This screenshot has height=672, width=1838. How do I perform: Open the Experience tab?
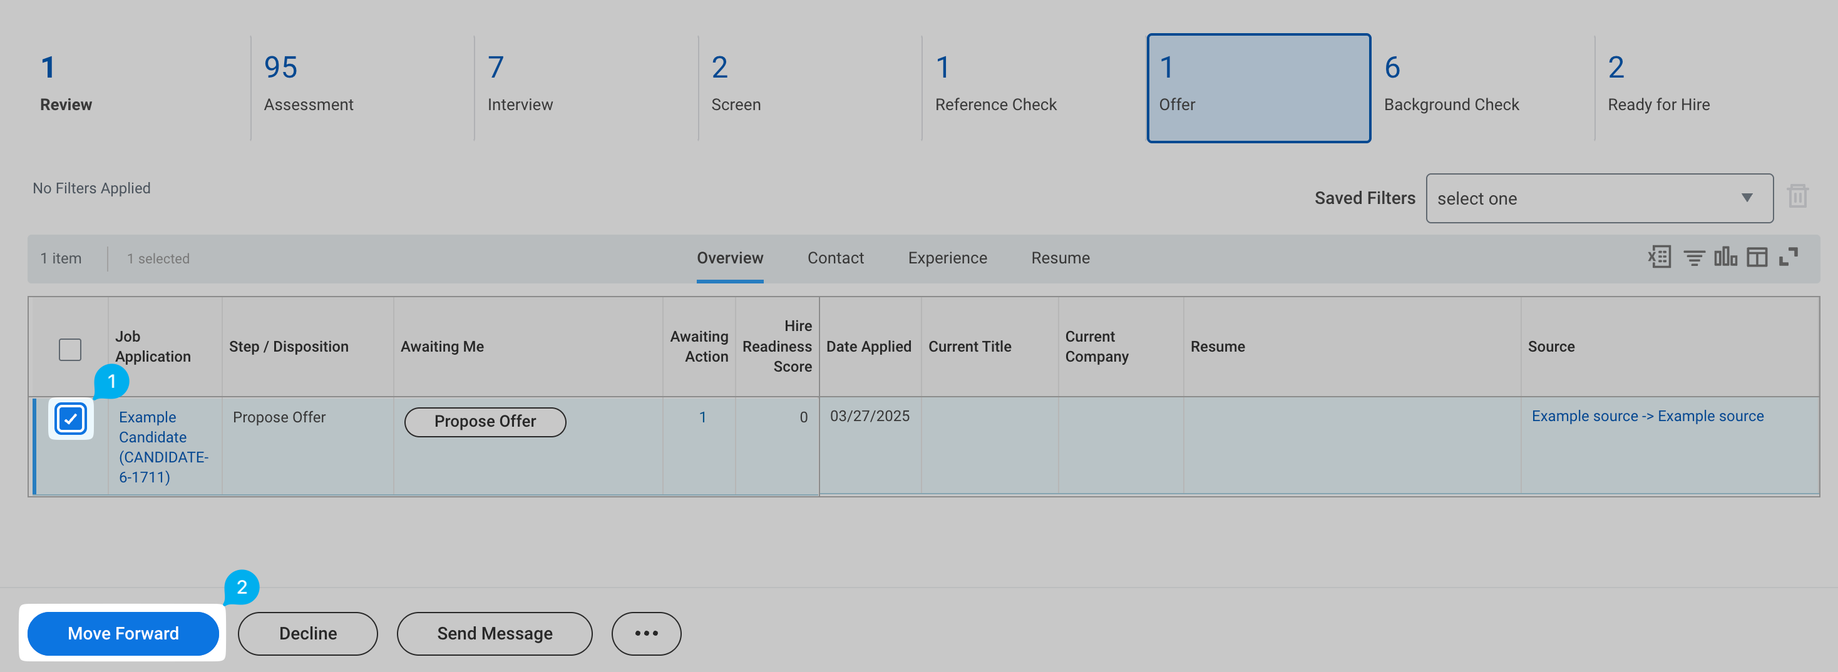(947, 258)
